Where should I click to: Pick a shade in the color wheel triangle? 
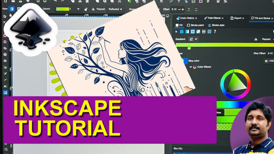pyautogui.click(x=235, y=83)
